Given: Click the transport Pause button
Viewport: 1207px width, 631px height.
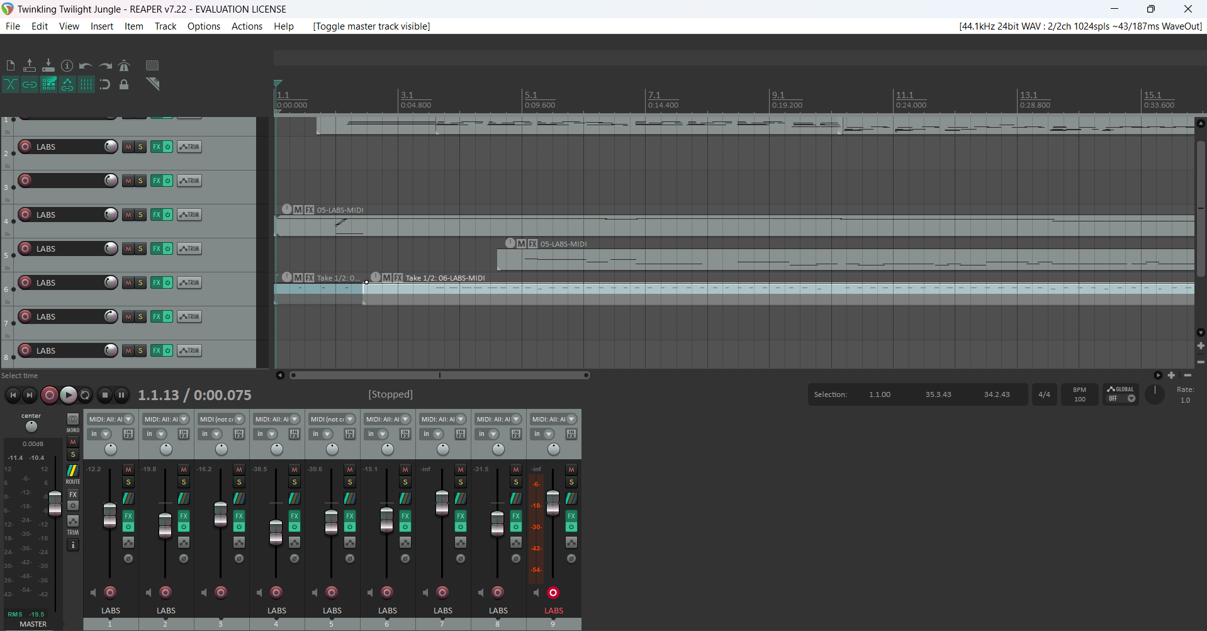Looking at the screenshot, I should 121,395.
